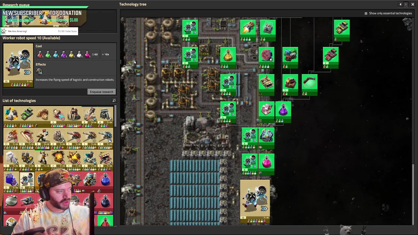Select mining drill level 9 technology in list
418x235 pixels.
89,117
